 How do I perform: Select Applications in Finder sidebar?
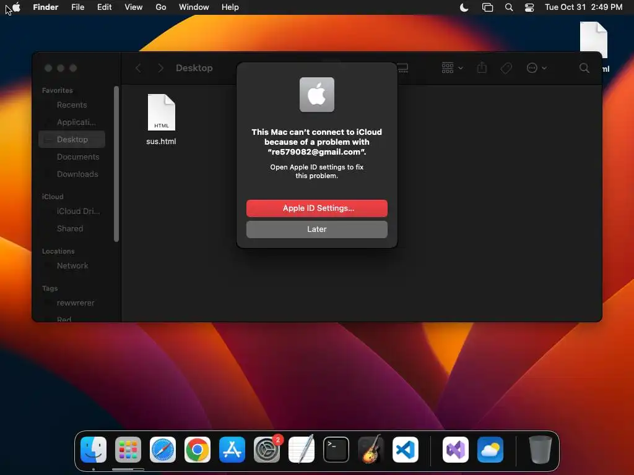(72, 122)
